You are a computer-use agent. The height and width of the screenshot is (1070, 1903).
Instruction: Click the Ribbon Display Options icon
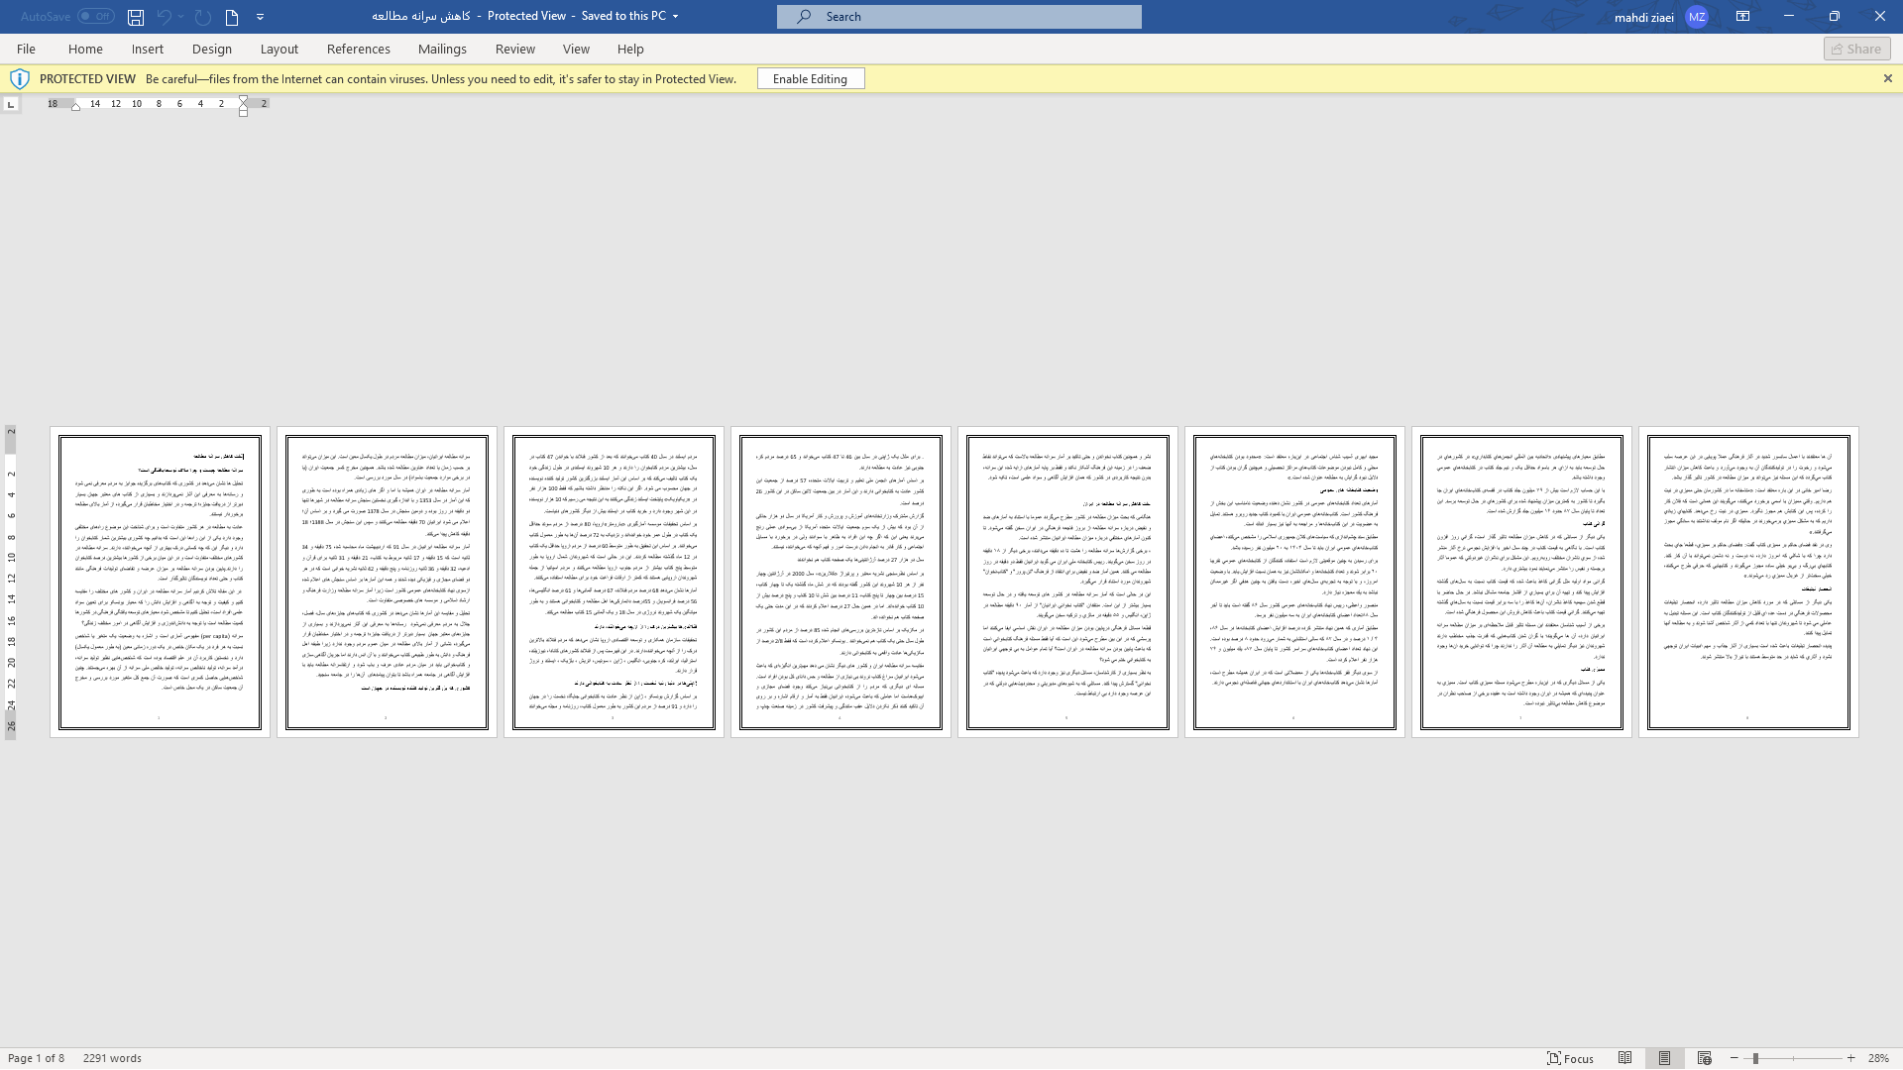[x=1741, y=17]
